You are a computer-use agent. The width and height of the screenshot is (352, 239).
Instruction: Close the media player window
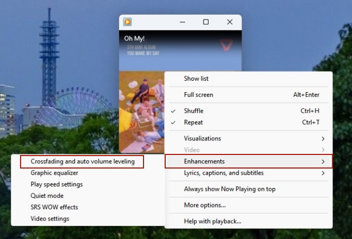(230, 22)
